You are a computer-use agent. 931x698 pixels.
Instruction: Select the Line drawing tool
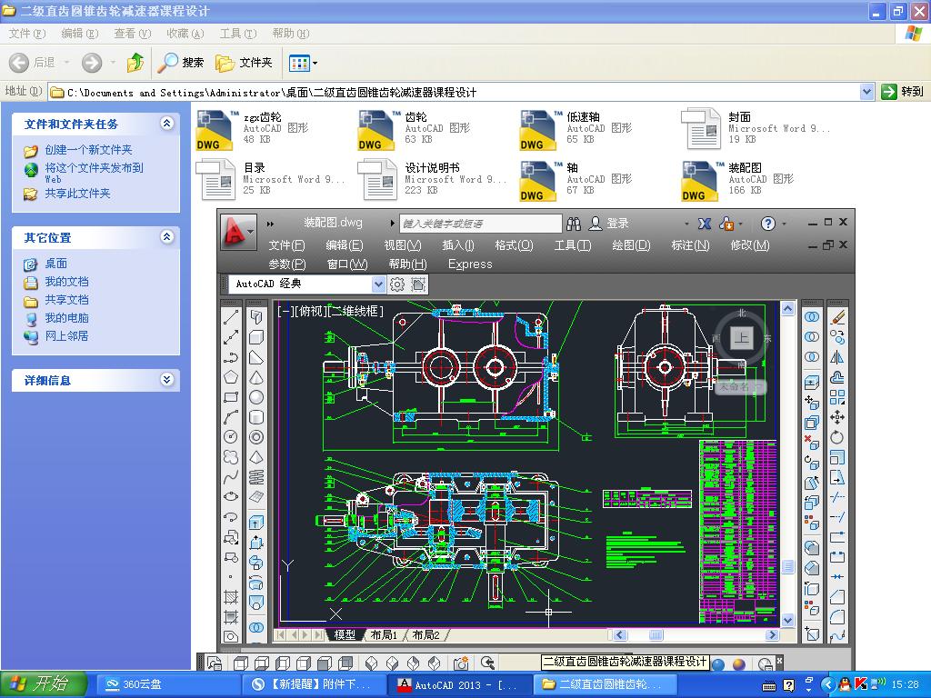pyautogui.click(x=231, y=317)
